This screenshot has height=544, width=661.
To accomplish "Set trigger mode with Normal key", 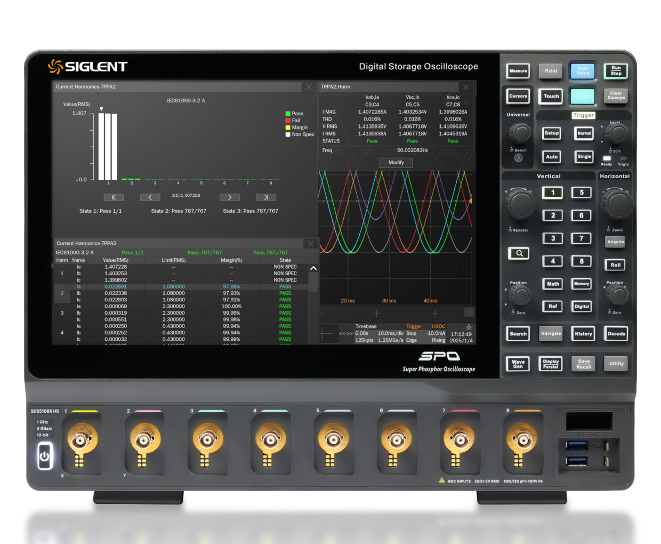I will click(x=584, y=133).
